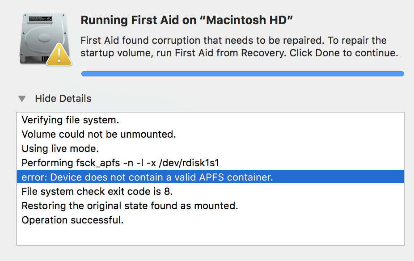Click the blue First Aid progress bar
Image resolution: width=414 pixels, height=261 pixels.
point(243,74)
